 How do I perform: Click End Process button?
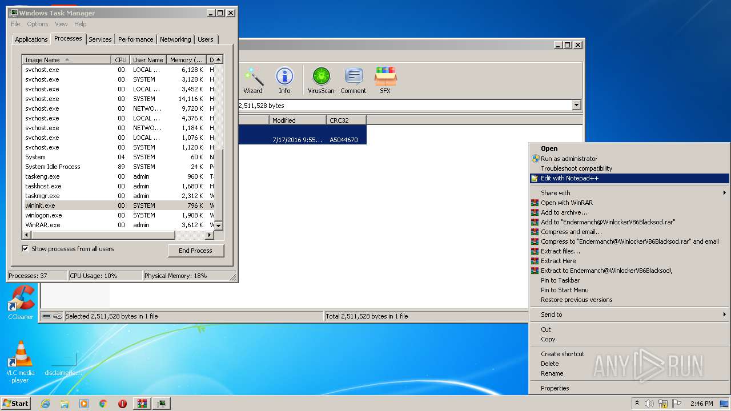(x=196, y=251)
